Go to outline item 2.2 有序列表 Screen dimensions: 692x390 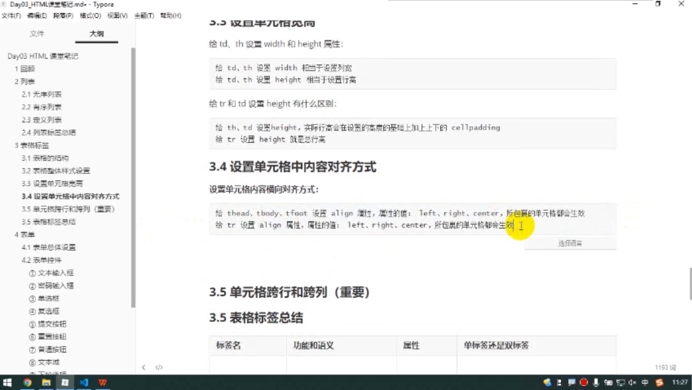(x=41, y=107)
